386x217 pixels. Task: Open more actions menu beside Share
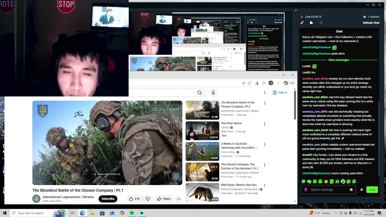click(179, 199)
